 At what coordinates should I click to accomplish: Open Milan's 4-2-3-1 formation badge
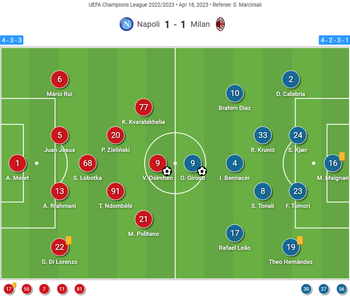coord(334,40)
